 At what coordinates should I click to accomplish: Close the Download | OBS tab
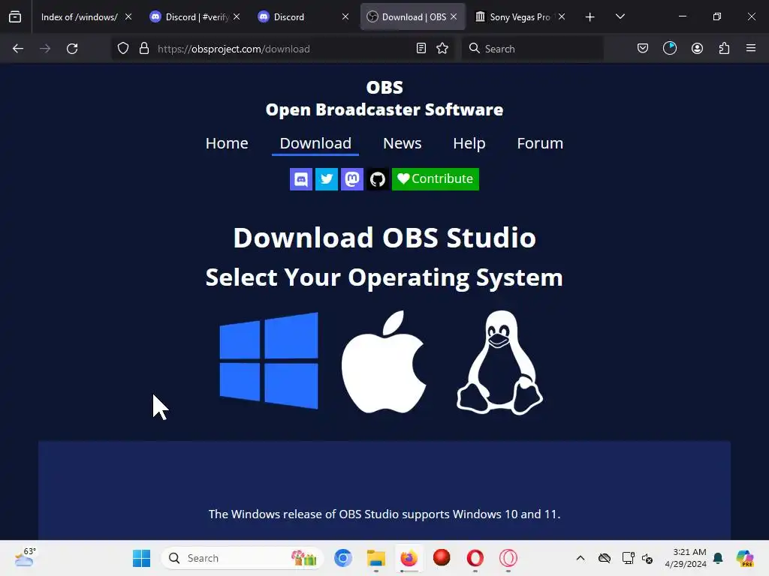pos(454,17)
